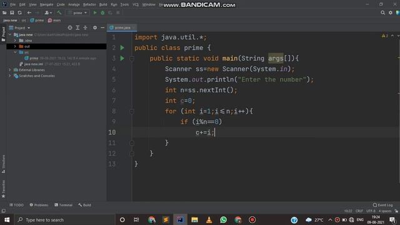Screen dimensions: 400x225
Task: Click the taskbar search box
Action: coord(65,219)
